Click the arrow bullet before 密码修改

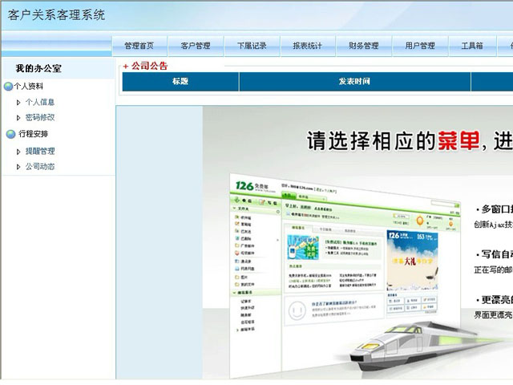18,118
